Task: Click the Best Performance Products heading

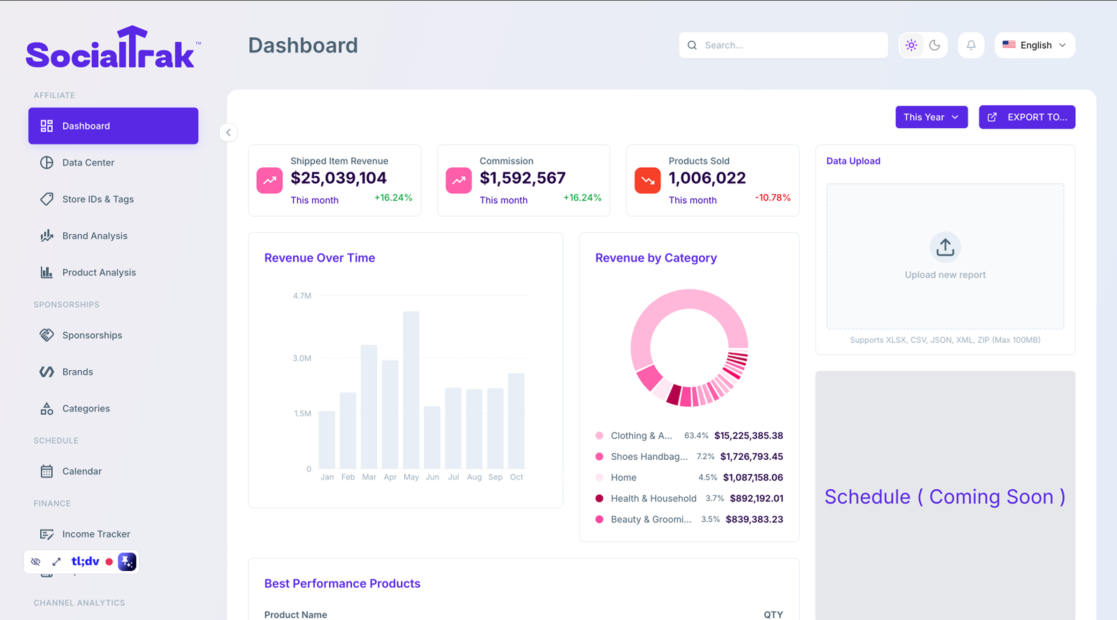Action: click(x=342, y=583)
